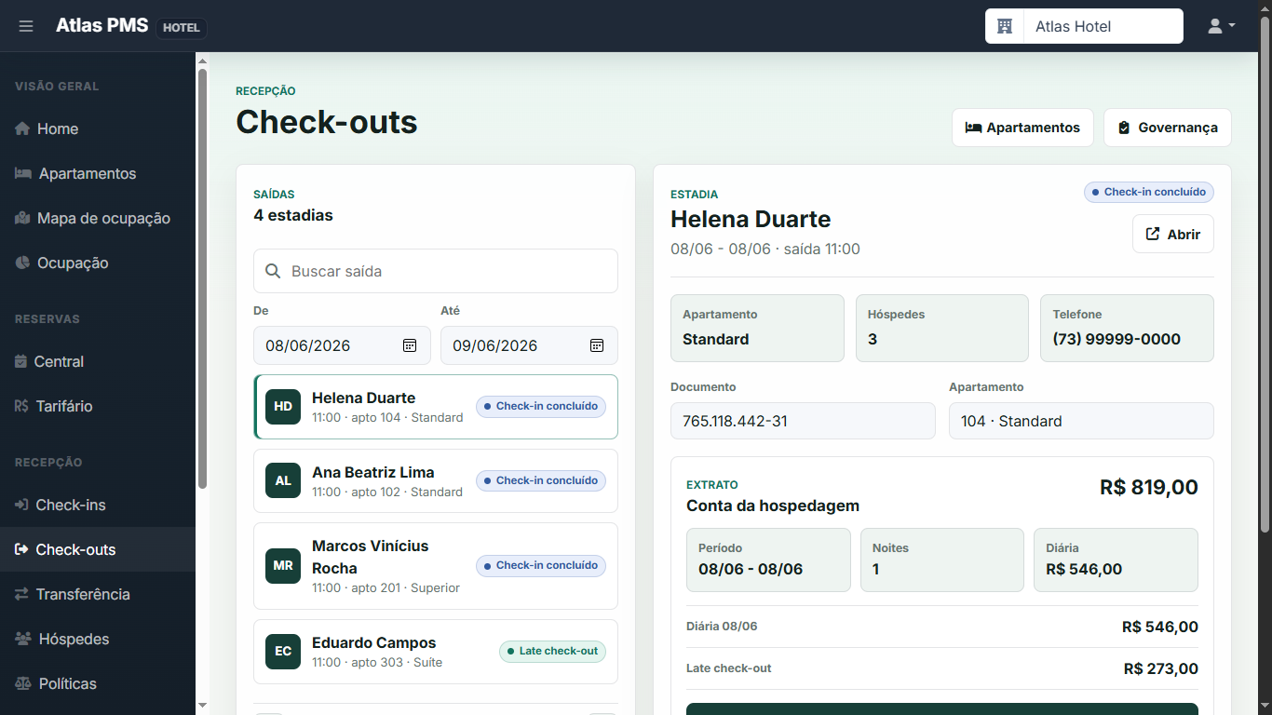The width and height of the screenshot is (1272, 715).
Task: Click the Check-outs exit icon
Action: [22, 549]
